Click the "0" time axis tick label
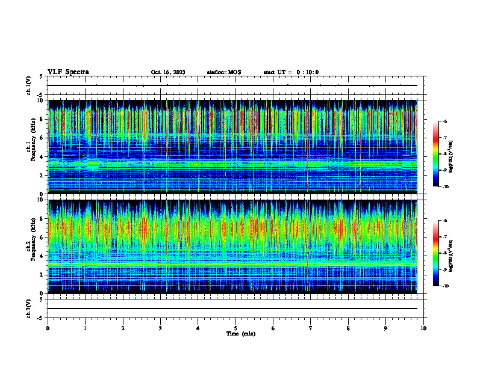477x368 pixels. pos(48,328)
